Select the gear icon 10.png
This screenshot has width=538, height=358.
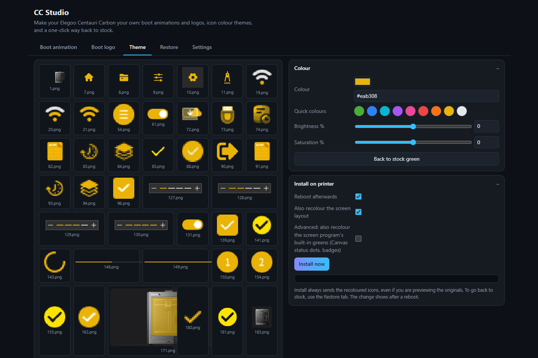[193, 81]
